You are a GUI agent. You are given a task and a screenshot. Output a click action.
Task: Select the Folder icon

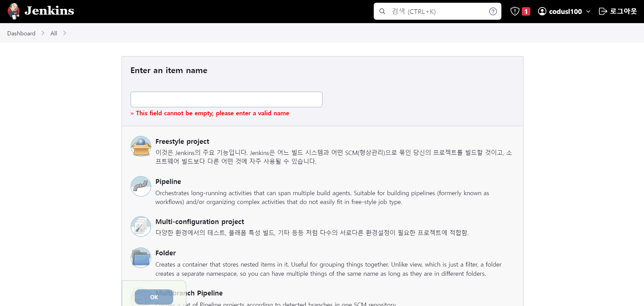(141, 258)
